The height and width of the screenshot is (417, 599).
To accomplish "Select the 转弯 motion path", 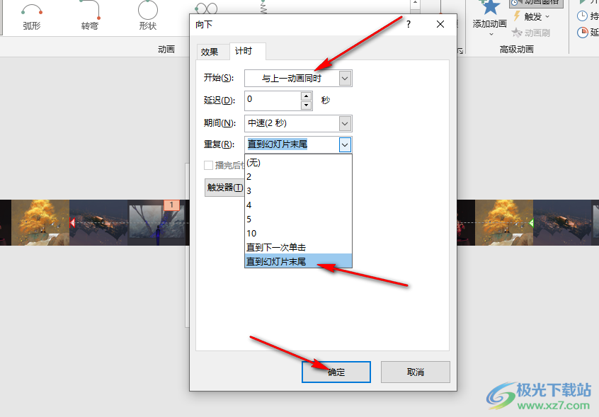I will 90,16.
